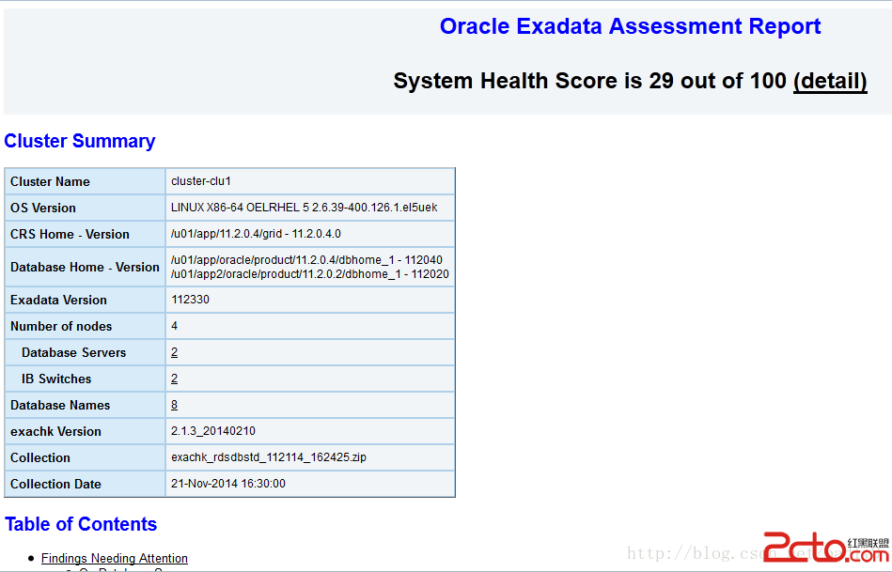Click "System Health Score is 29 out of 100" text
Viewport: 892px width, 572px height.
(589, 82)
